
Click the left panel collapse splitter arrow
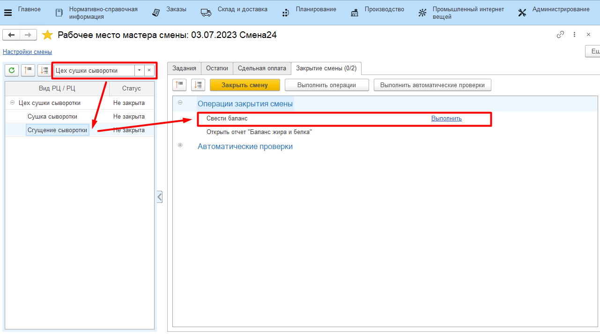coord(160,197)
